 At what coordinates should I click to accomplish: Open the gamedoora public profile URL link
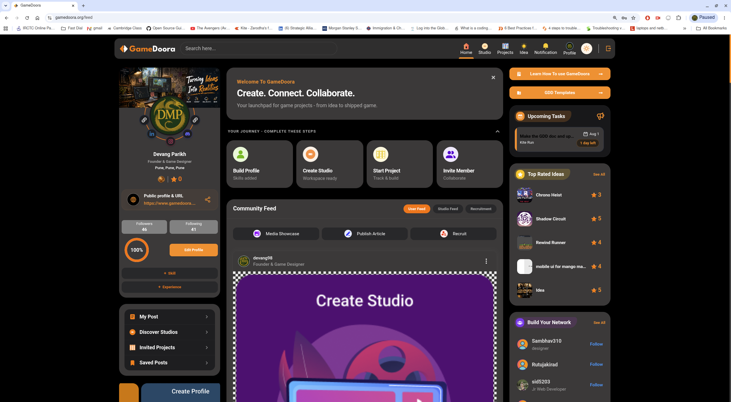(x=170, y=203)
